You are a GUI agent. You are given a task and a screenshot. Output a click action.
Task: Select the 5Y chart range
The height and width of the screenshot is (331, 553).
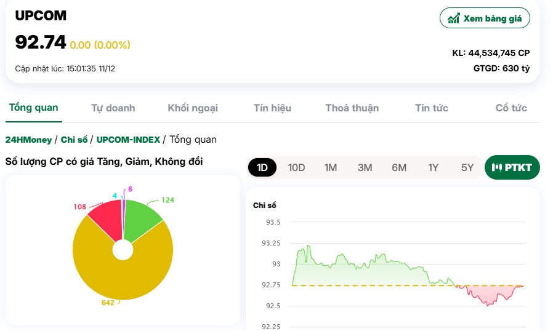[467, 167]
